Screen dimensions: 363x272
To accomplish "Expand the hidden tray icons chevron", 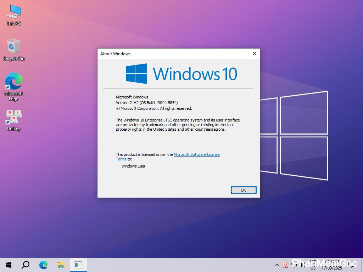I will [277, 265].
